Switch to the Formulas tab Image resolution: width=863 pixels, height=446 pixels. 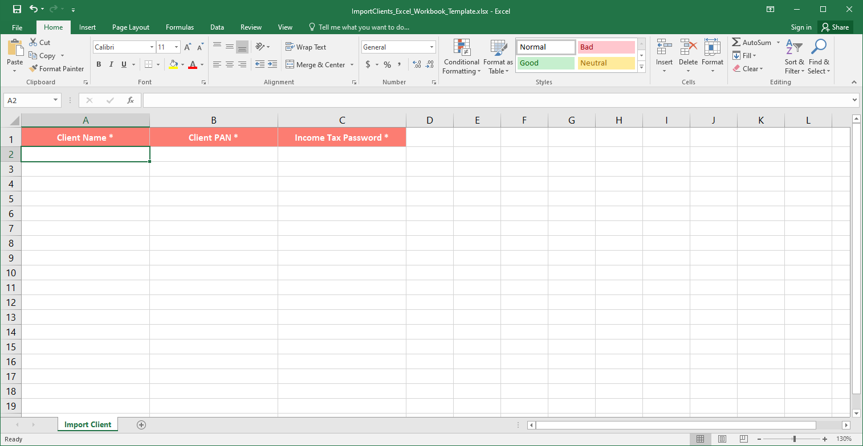[180, 27]
